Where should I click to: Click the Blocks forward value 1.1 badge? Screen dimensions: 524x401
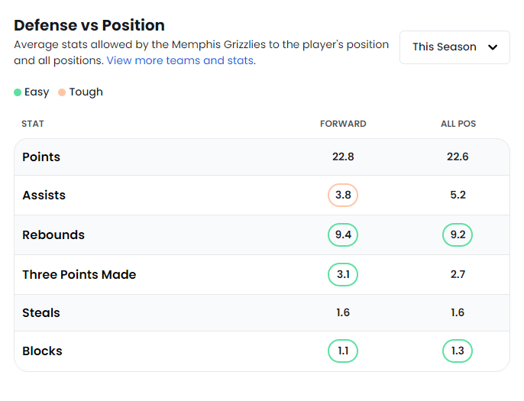point(343,351)
